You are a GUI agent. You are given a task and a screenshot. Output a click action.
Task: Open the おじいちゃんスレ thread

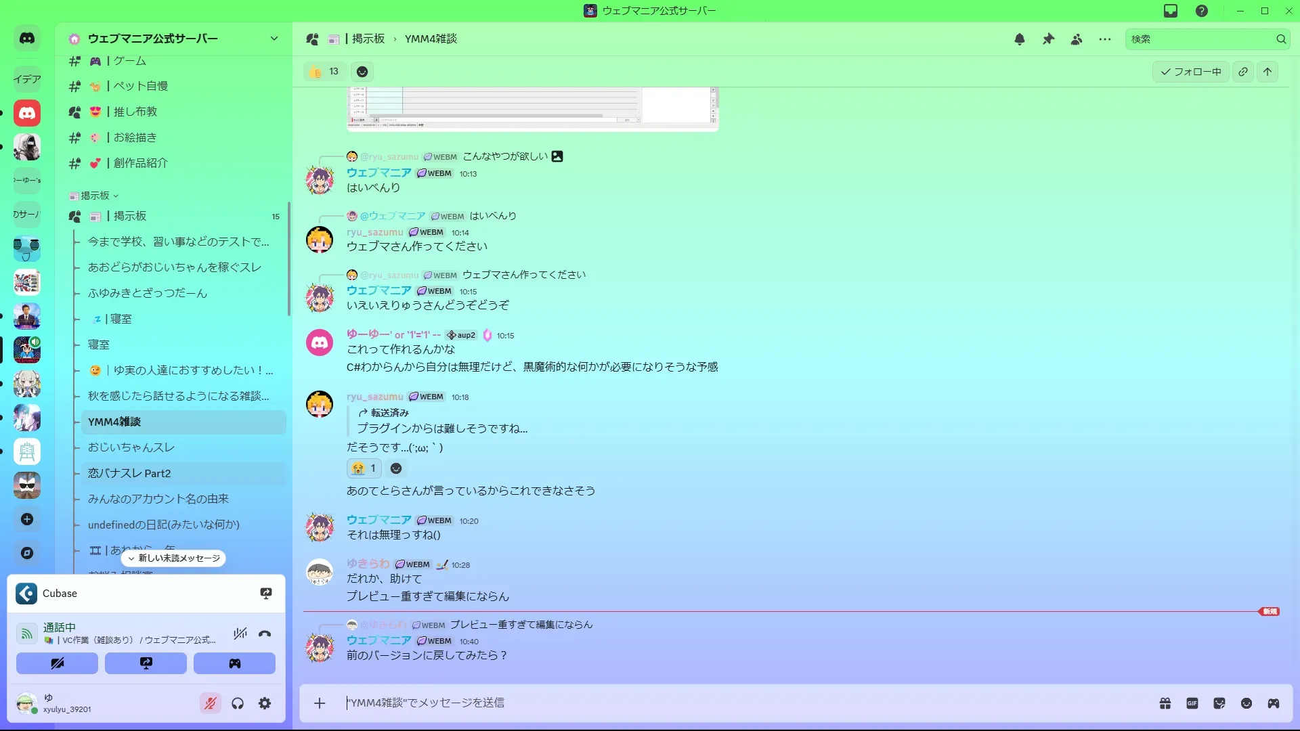tap(131, 447)
